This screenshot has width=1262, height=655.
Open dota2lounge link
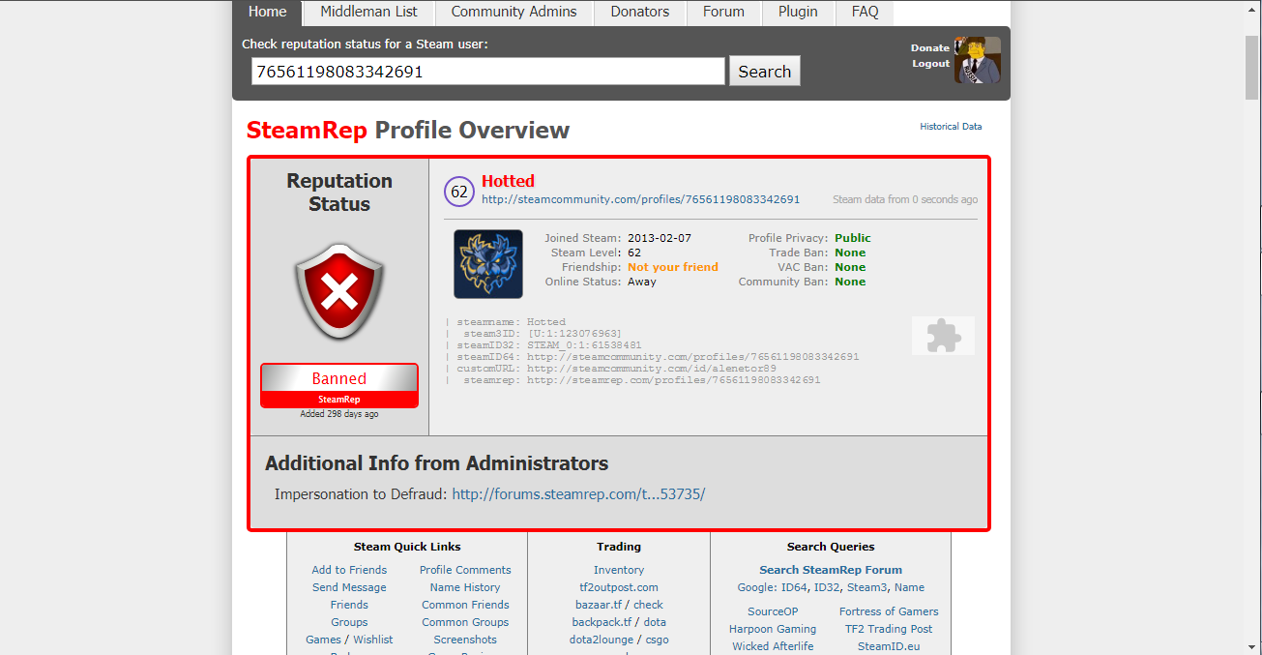coord(602,640)
